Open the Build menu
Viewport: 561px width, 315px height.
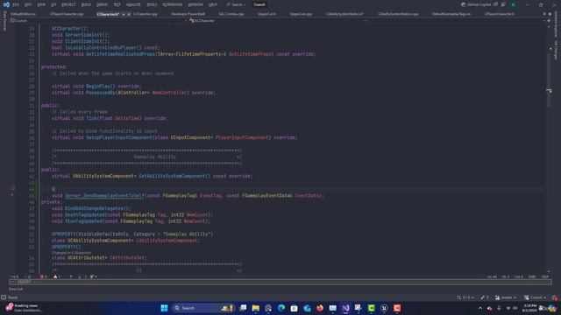click(x=86, y=4)
